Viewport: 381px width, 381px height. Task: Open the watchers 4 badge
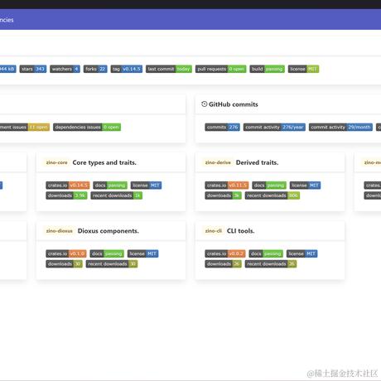click(65, 69)
